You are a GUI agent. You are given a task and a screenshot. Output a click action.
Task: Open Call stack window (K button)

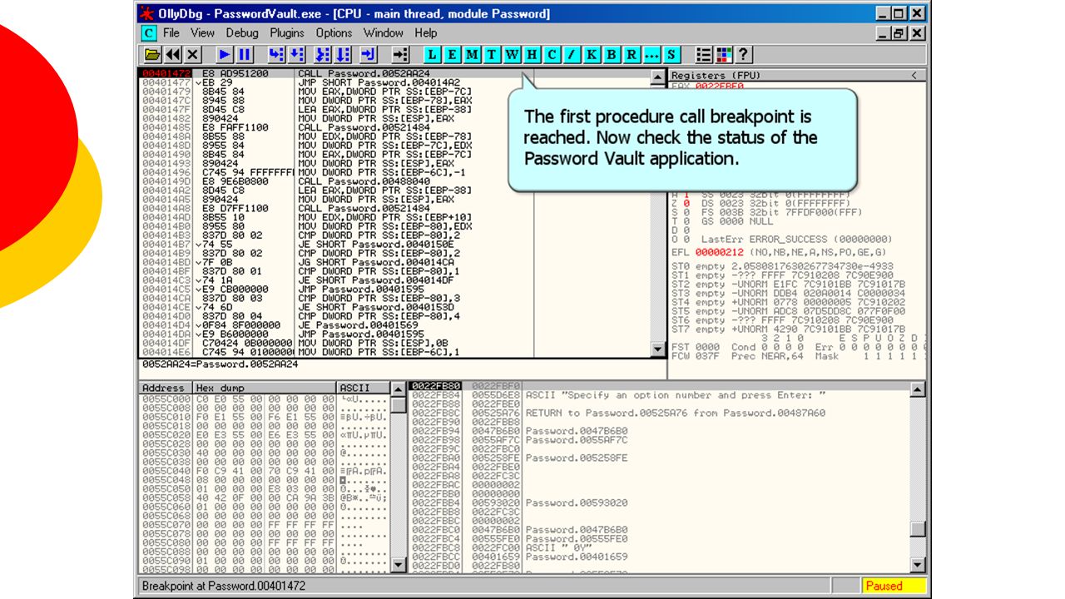[592, 54]
